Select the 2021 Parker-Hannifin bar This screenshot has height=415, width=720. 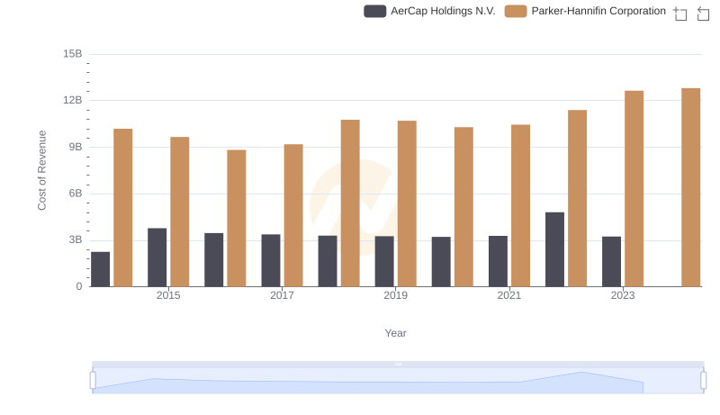(x=521, y=205)
